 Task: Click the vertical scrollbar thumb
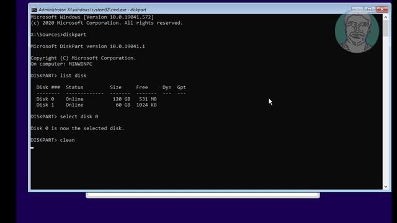[x=386, y=28]
